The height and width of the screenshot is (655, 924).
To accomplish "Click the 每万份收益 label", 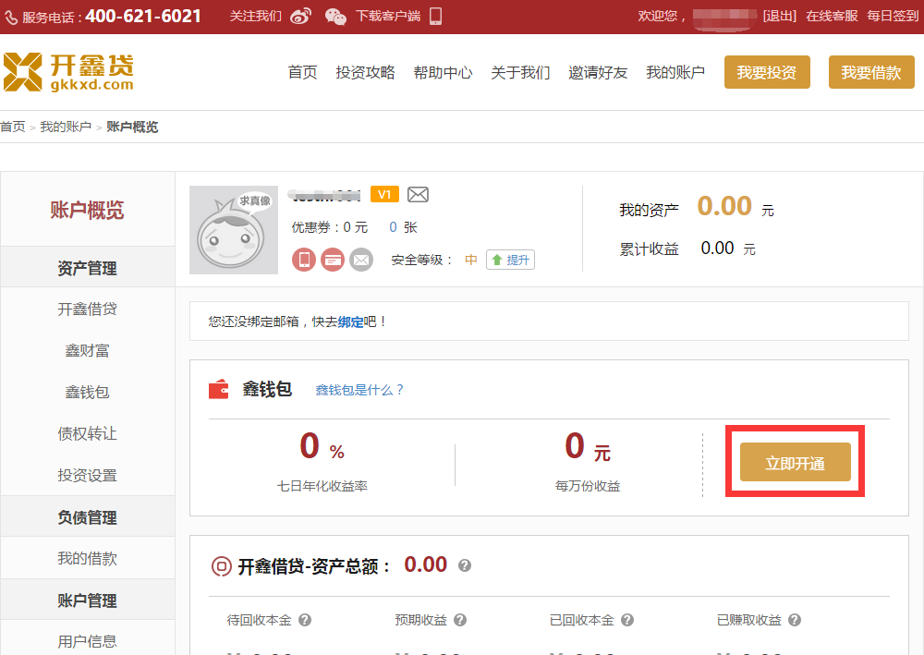I will point(588,486).
